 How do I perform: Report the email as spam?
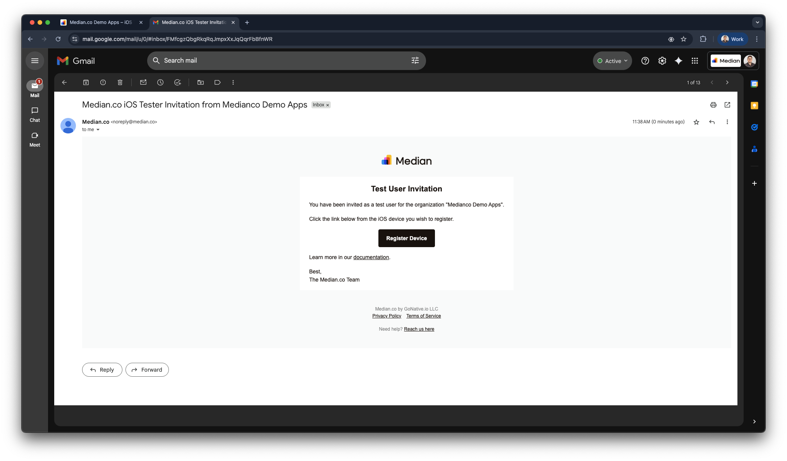103,82
